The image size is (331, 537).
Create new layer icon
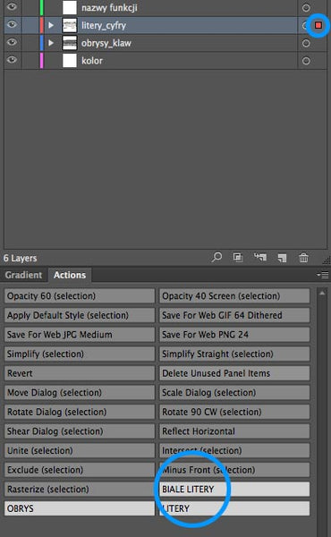click(x=282, y=258)
